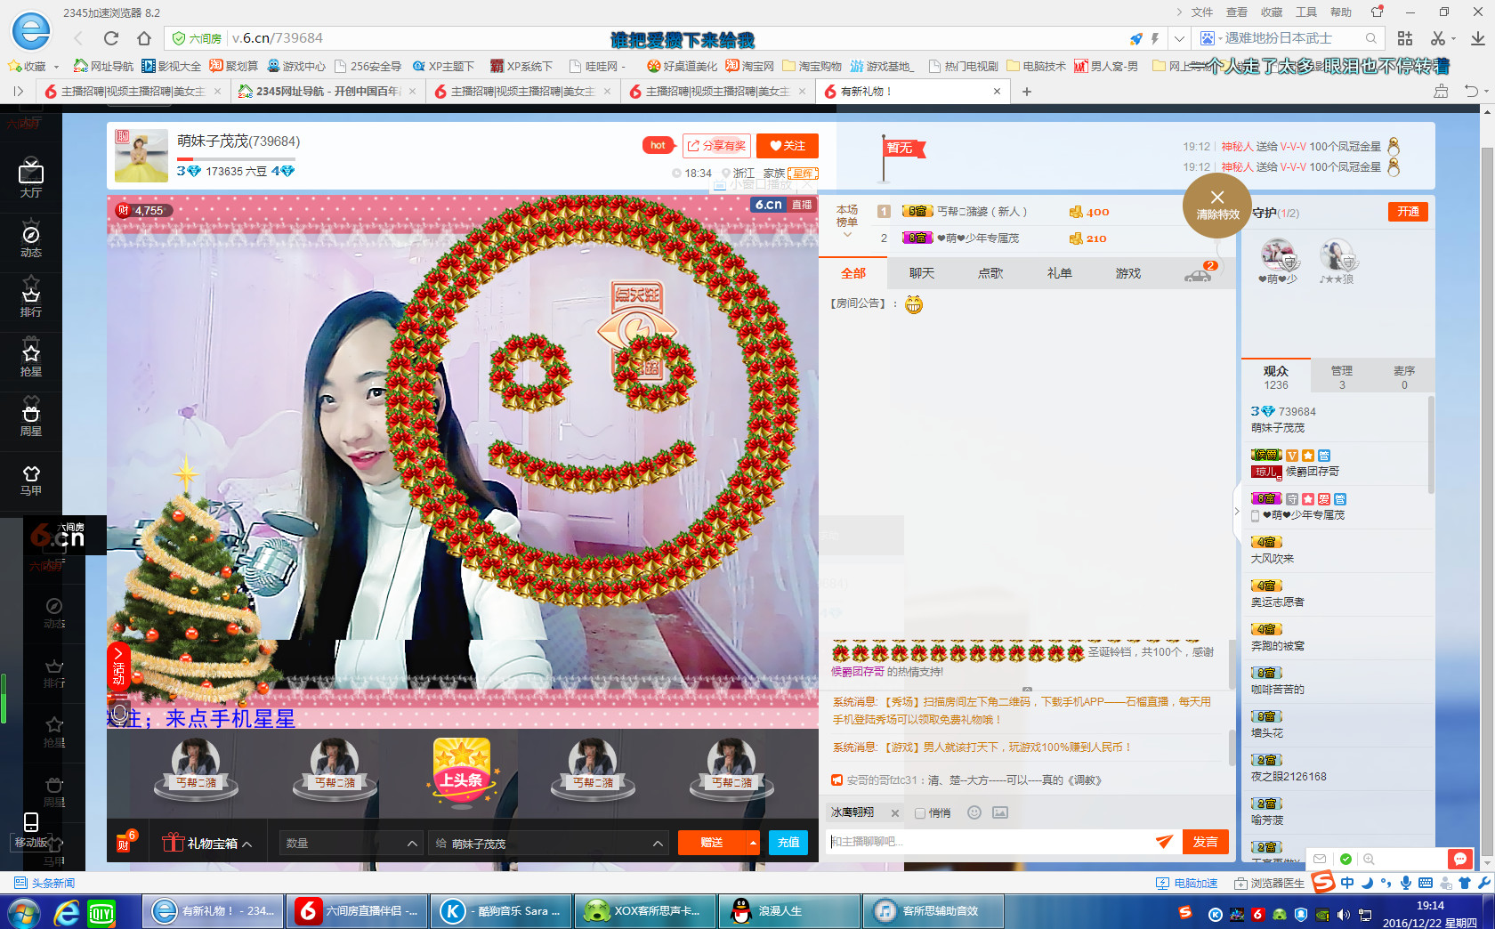
Task: Click the 清除特效 clear effects button
Action: (1216, 205)
